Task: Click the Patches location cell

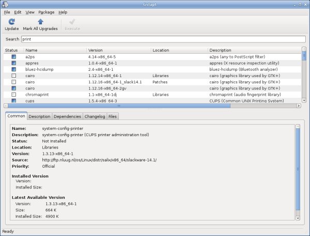Action: (160, 82)
